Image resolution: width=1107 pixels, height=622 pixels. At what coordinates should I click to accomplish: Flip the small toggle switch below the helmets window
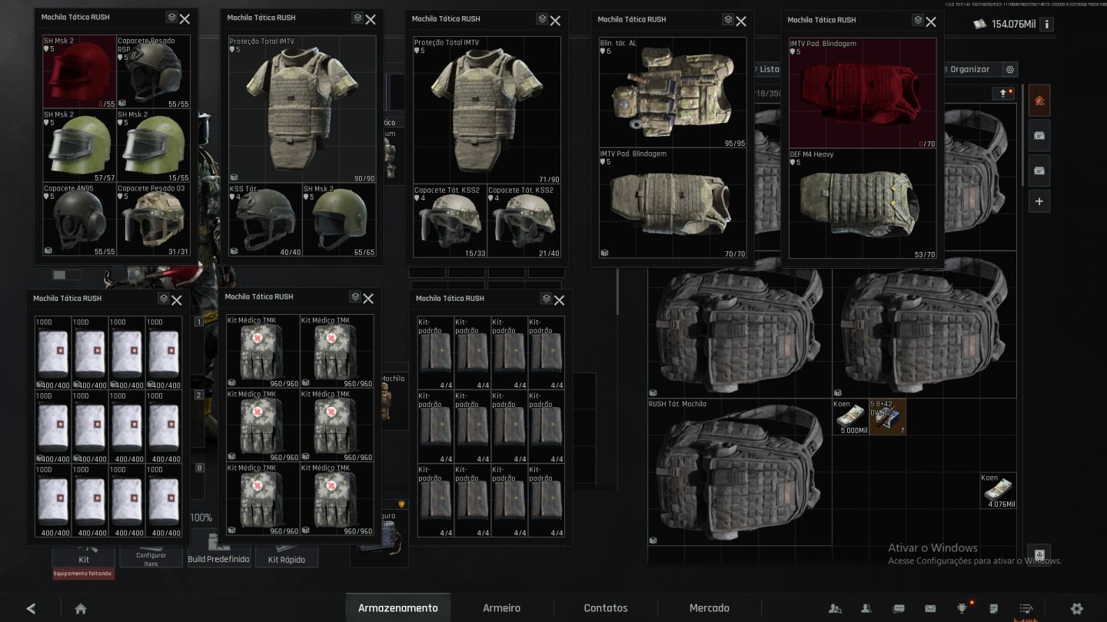point(66,275)
